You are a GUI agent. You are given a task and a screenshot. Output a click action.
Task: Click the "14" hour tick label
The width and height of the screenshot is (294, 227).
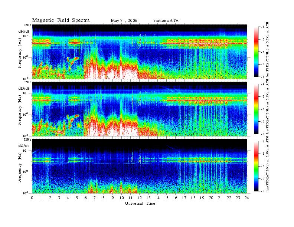click(x=157, y=198)
